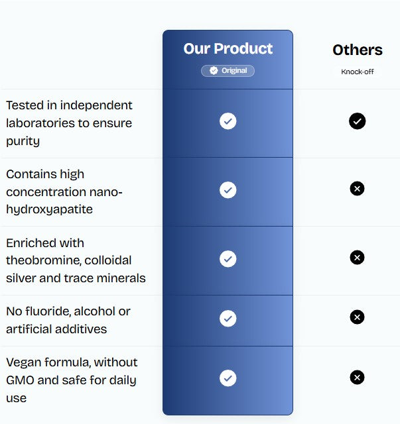Select the 'Enriched with theobromine' feature text

coord(75,260)
